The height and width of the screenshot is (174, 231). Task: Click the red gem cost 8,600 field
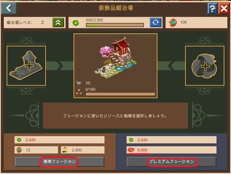(x=172, y=150)
